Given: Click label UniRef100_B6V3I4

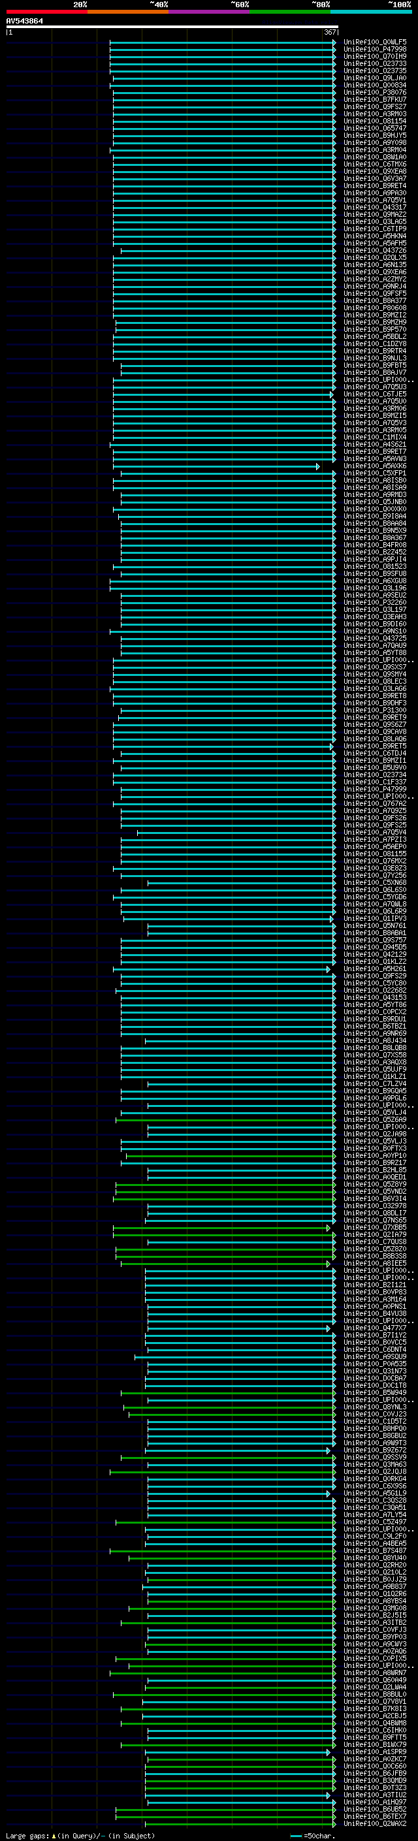Looking at the screenshot, I should [x=375, y=1198].
